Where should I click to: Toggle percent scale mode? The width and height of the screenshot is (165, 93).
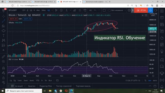(x=145, y=80)
